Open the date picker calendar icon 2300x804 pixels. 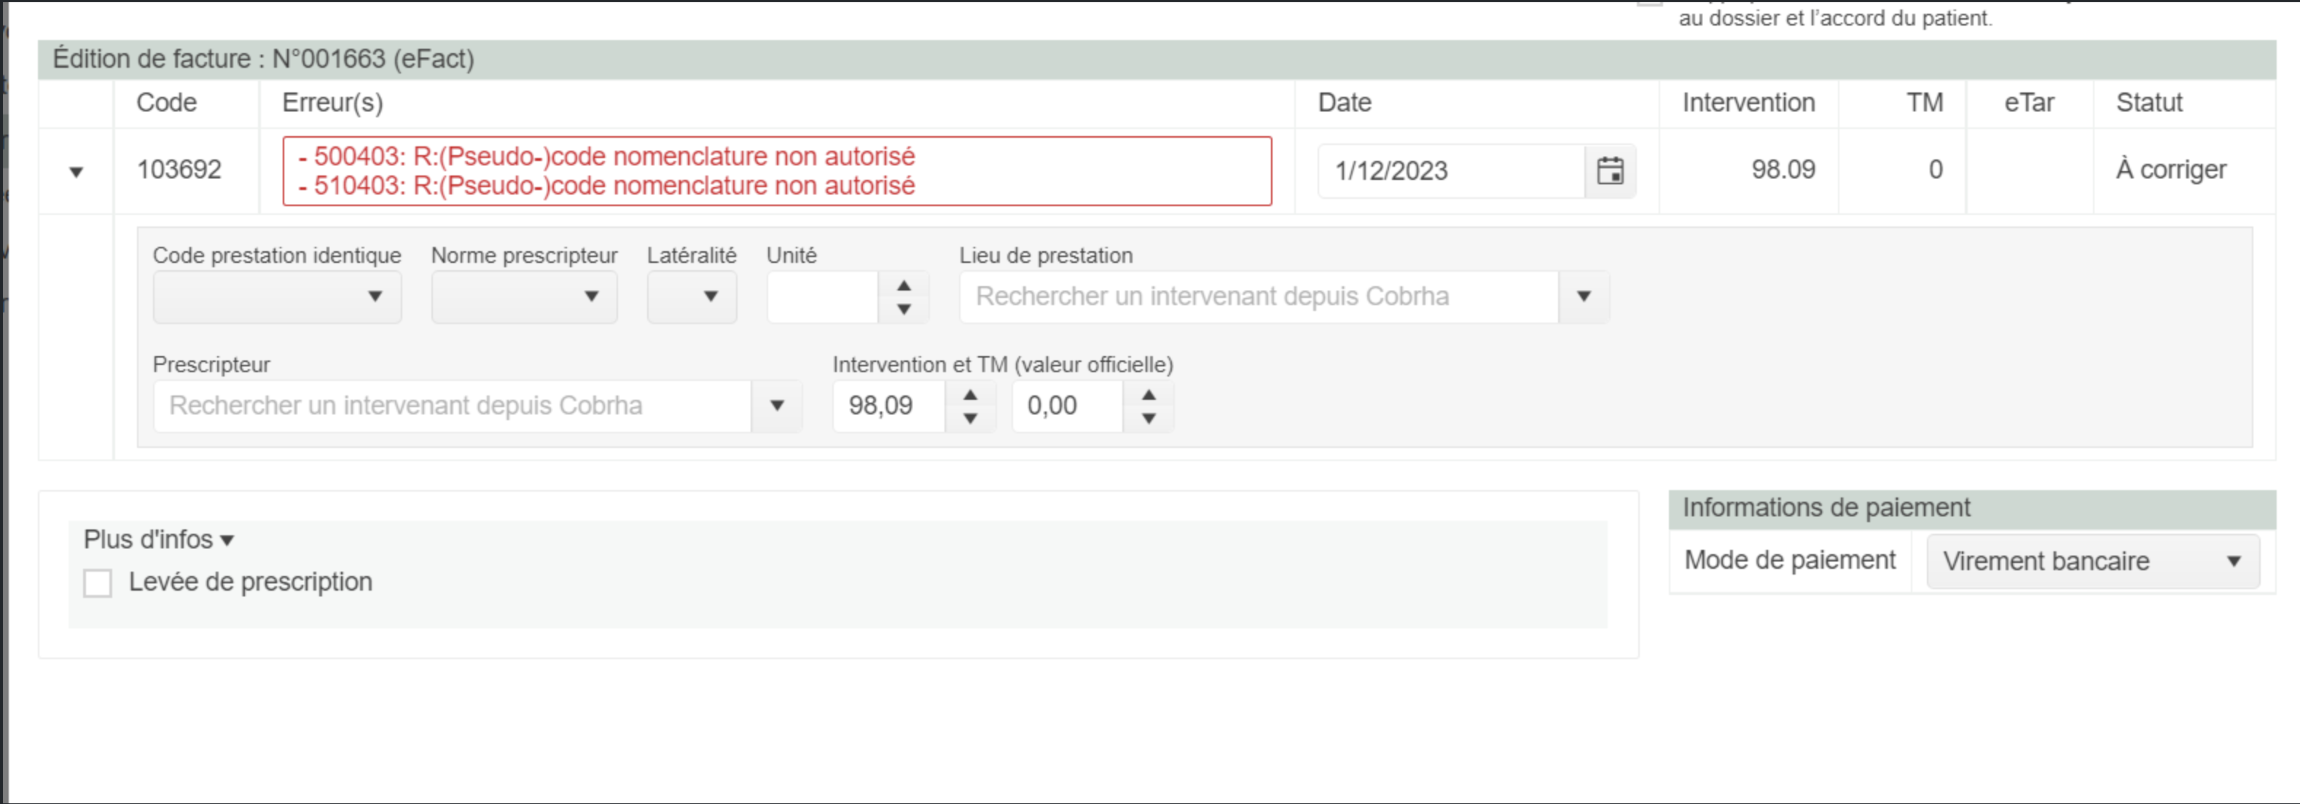1610,170
